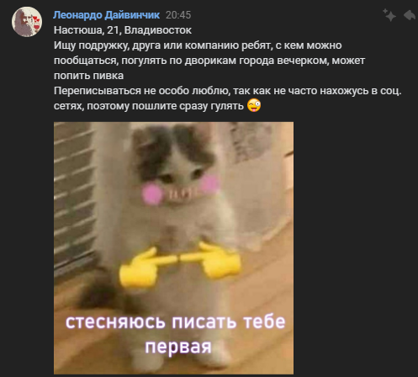This screenshot has width=418, height=377.
Task: Click the sparkle icon on the message
Action: (389, 15)
